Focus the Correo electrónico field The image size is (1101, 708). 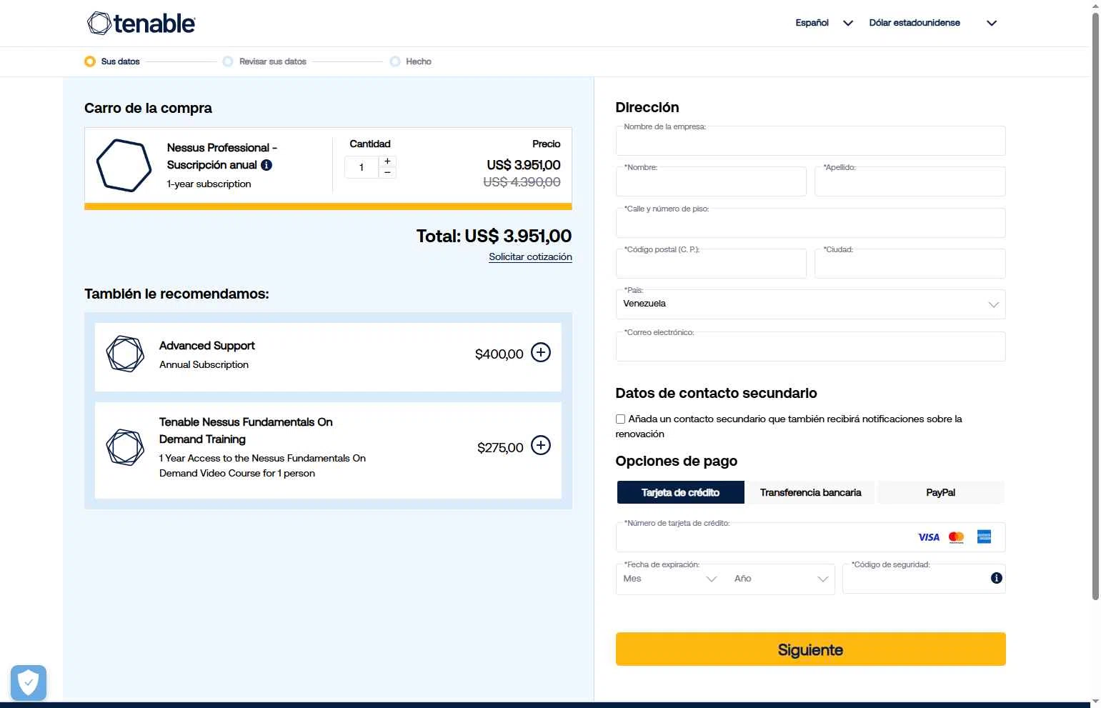pyautogui.click(x=810, y=346)
